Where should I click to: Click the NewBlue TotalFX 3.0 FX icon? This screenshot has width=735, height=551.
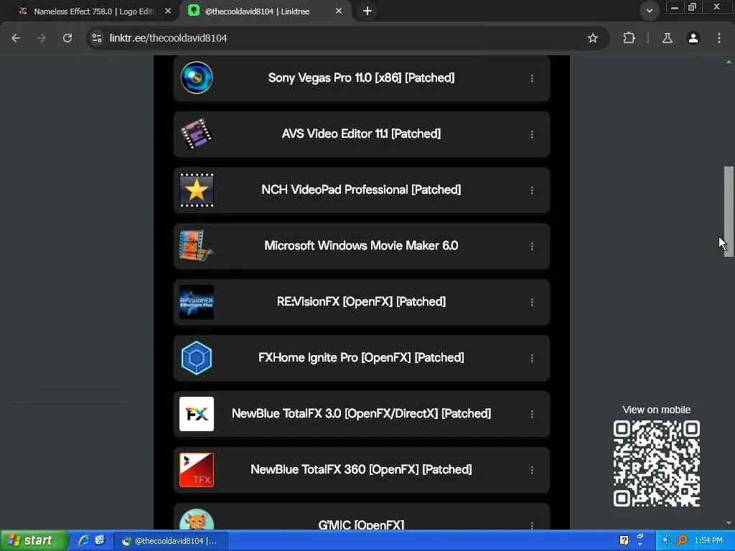[197, 414]
